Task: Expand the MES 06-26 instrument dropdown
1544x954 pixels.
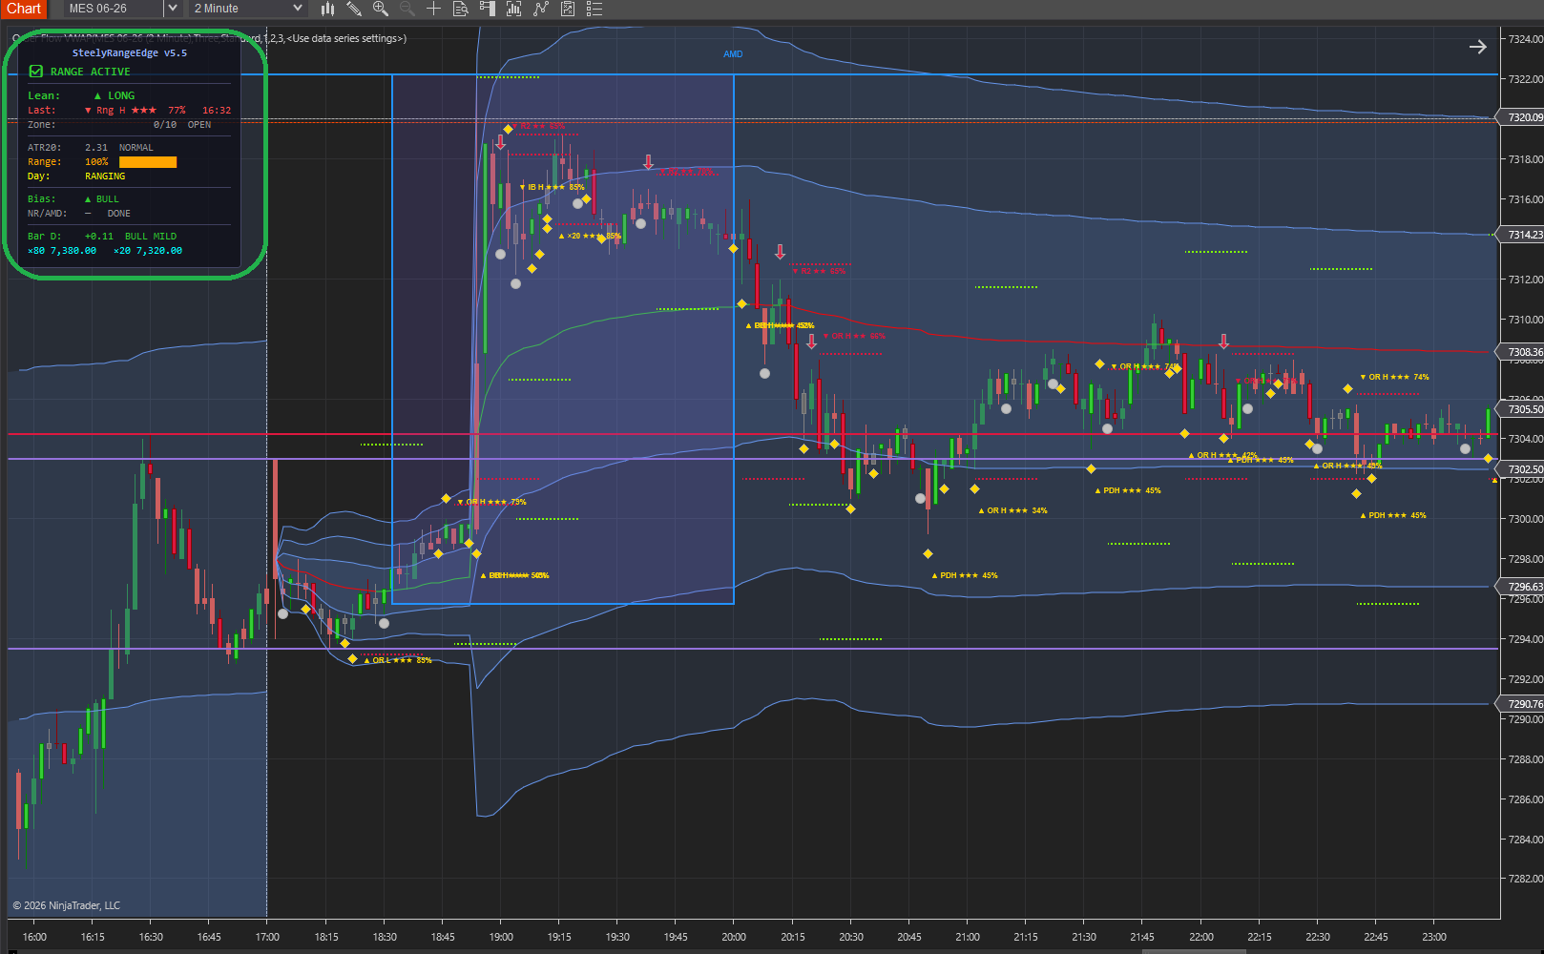Action: (x=172, y=9)
